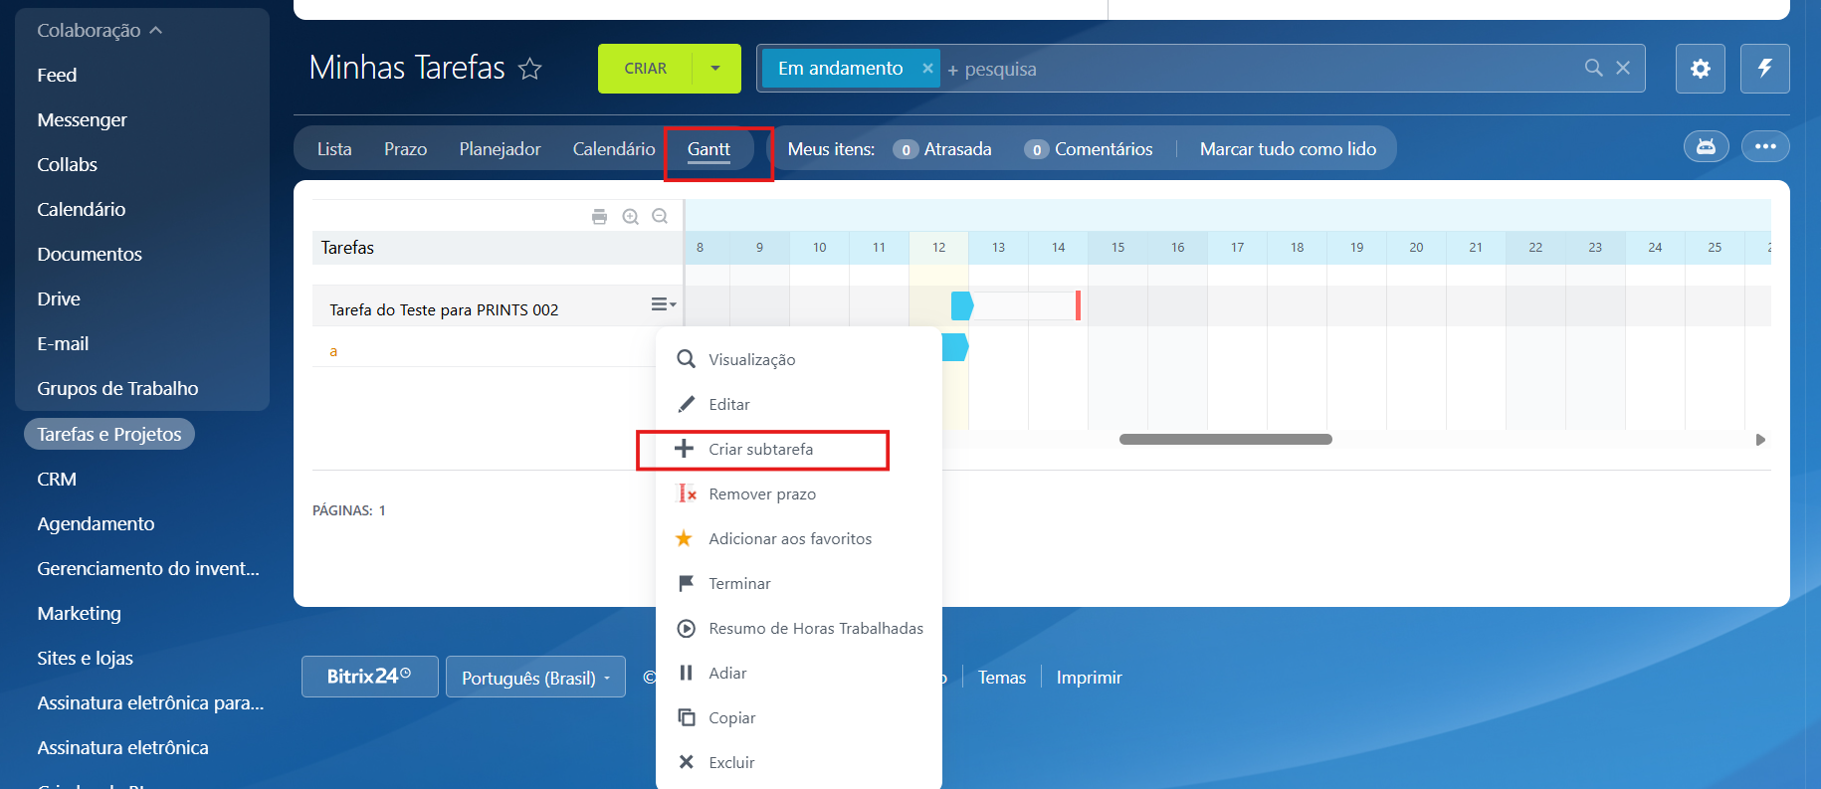Zoom out the Gantt chart timeline

point(660,217)
